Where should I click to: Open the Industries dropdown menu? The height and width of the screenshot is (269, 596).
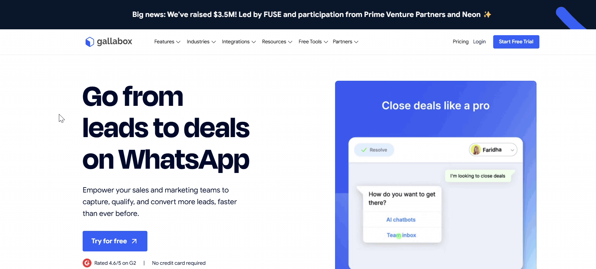[201, 42]
